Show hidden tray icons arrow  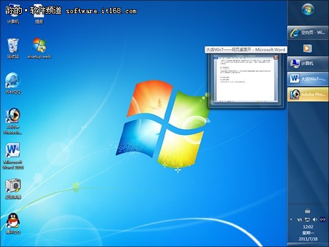(x=291, y=219)
